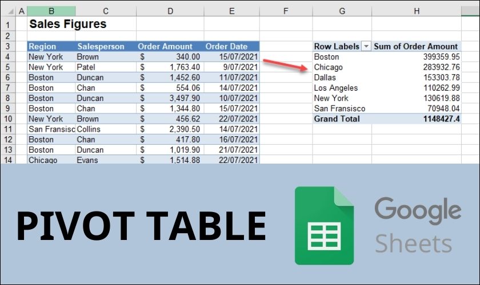Screen dimensions: 480x285
Task: Select the 3,497.90 amount cell
Action: pos(170,98)
